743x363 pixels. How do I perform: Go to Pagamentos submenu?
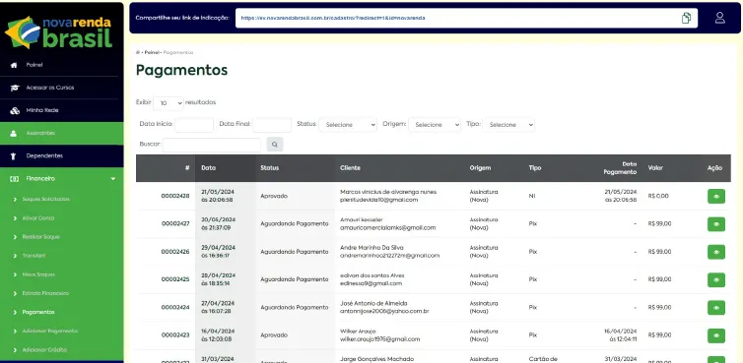pyautogui.click(x=38, y=313)
